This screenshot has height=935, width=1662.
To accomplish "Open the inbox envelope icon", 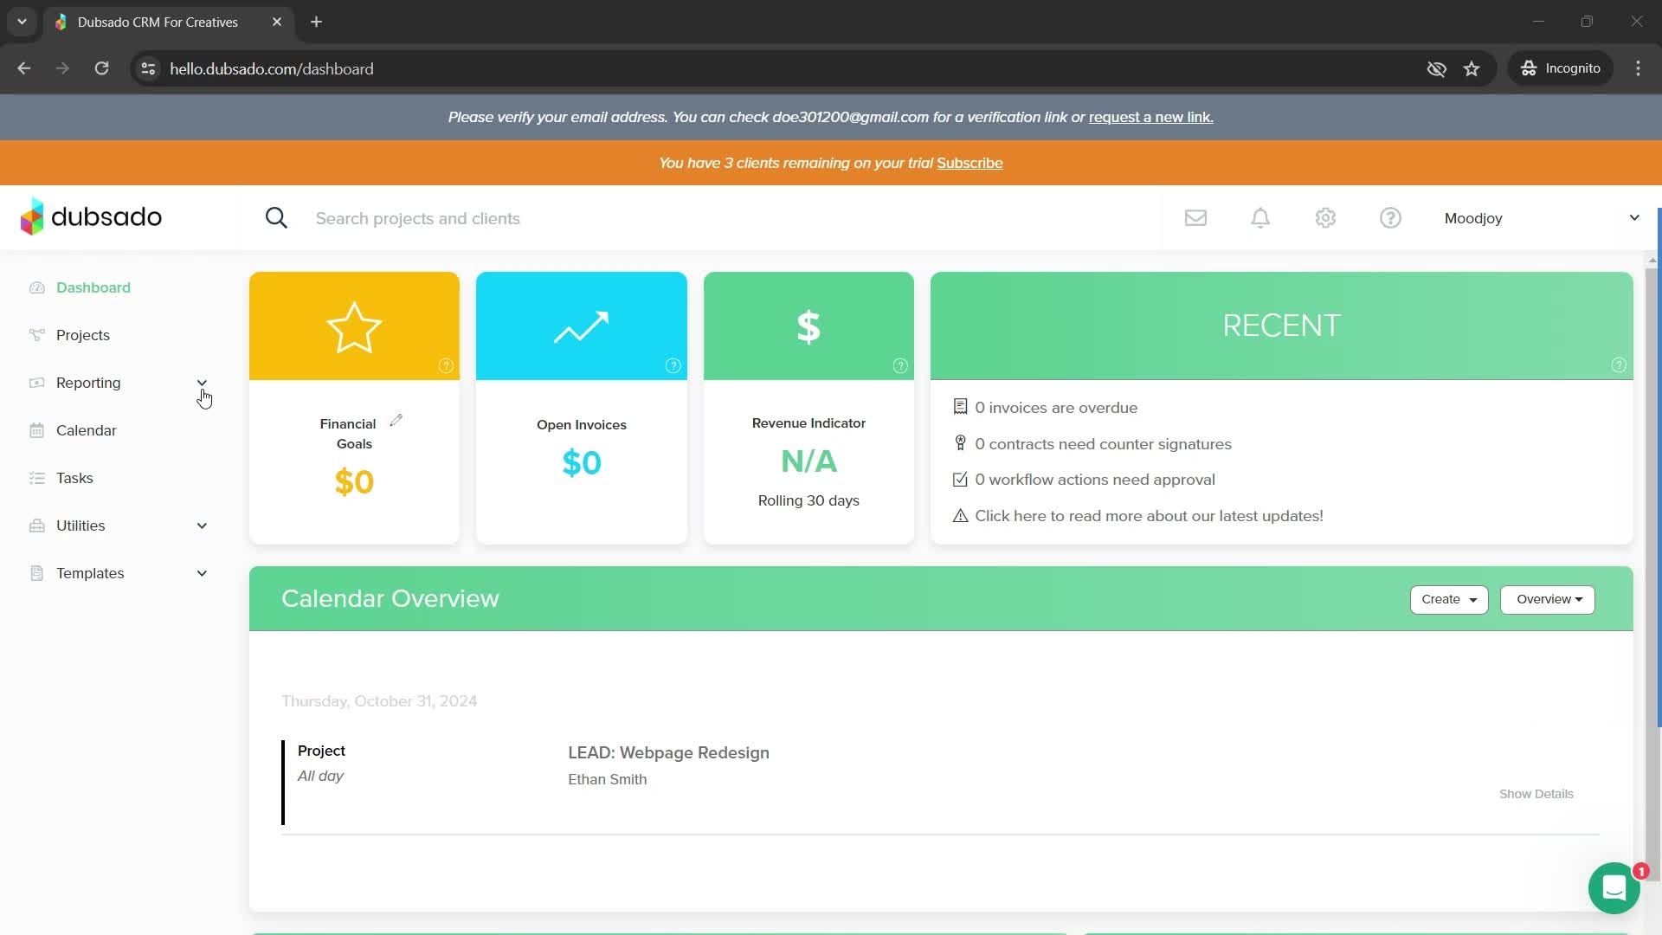I will [1195, 218].
